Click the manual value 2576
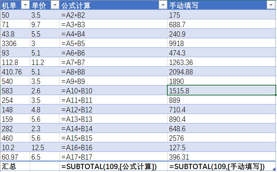The height and width of the screenshot is (172, 277). [x=221, y=138]
